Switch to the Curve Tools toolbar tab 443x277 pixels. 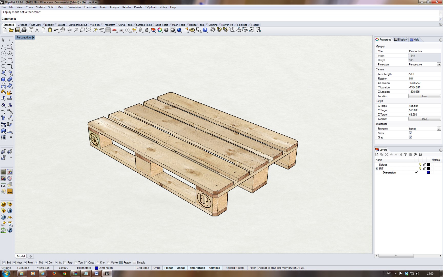click(x=125, y=25)
